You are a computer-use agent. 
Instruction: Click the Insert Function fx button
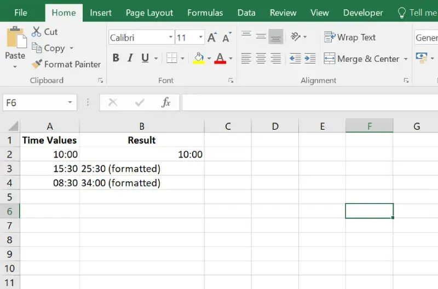pyautogui.click(x=166, y=102)
